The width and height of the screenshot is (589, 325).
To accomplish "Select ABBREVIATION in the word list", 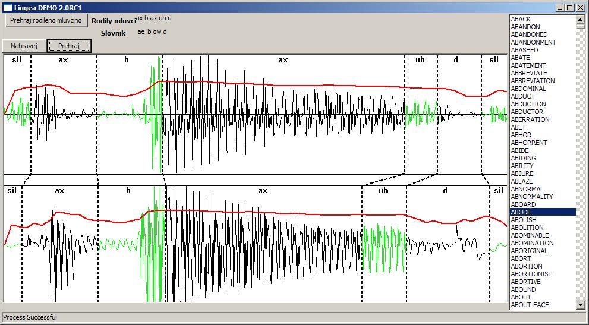I will click(x=543, y=81).
